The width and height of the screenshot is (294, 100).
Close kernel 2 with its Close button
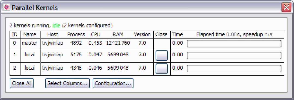coord(162,69)
